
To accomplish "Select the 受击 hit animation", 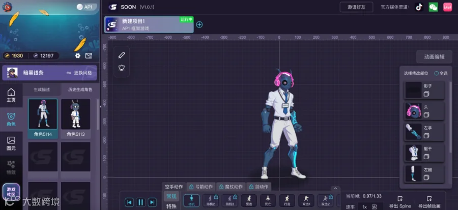I will click(249, 200).
